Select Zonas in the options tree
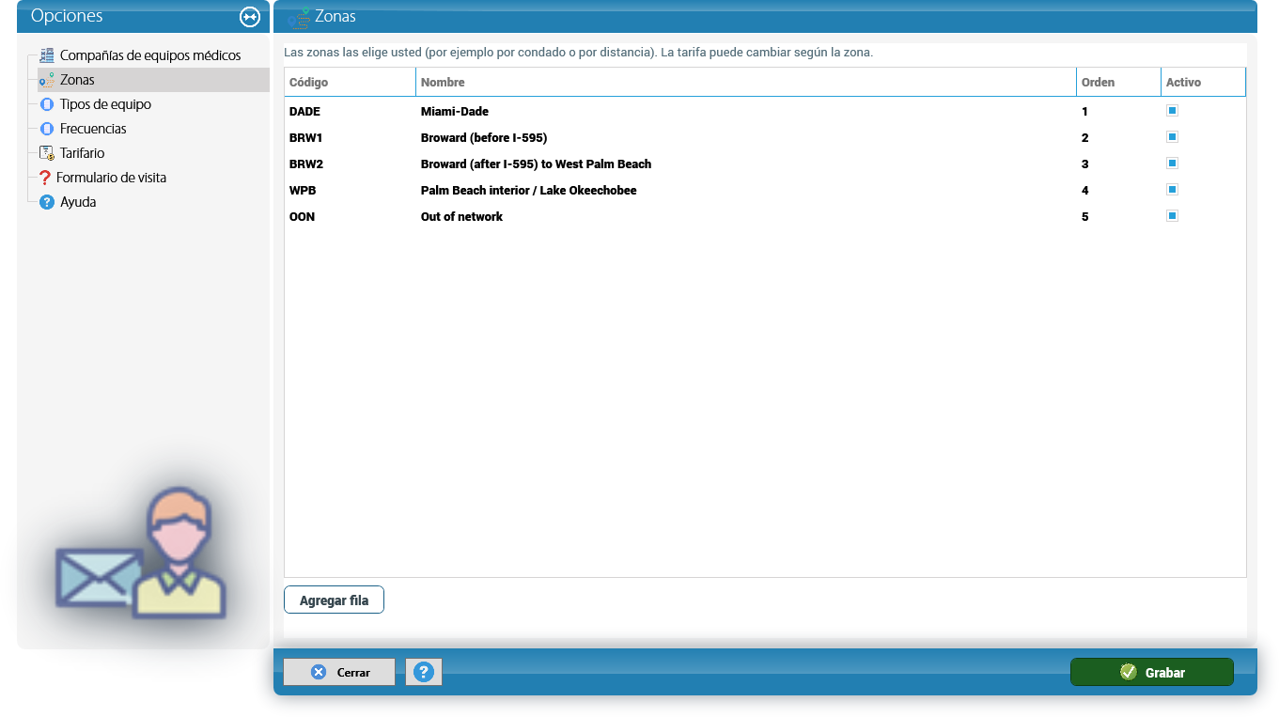This screenshot has height=717, width=1279. click(x=77, y=80)
